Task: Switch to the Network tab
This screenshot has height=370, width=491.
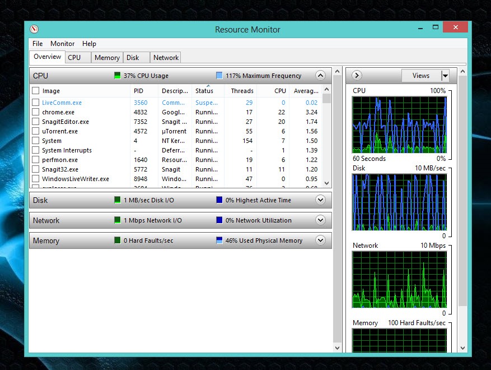Action: tap(166, 58)
